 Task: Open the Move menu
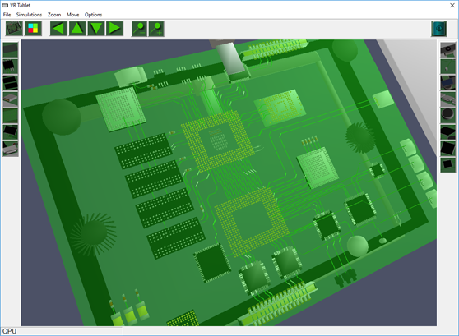coord(72,15)
